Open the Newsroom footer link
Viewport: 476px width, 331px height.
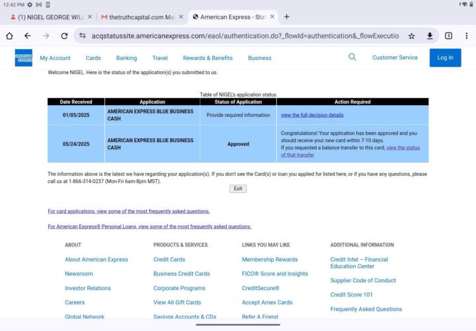(79, 274)
